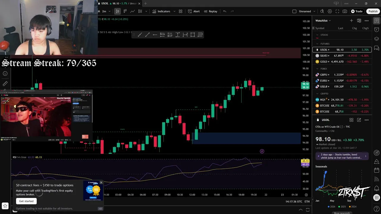Select SILVER row in watchlist
Image resolution: width=381 pixels, height=214 pixels.
pos(342,56)
